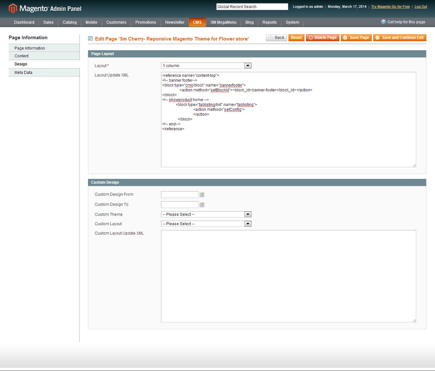Image resolution: width=435 pixels, height=371 pixels.
Task: Click the Layout Update XML resize handle
Action: [x=414, y=165]
